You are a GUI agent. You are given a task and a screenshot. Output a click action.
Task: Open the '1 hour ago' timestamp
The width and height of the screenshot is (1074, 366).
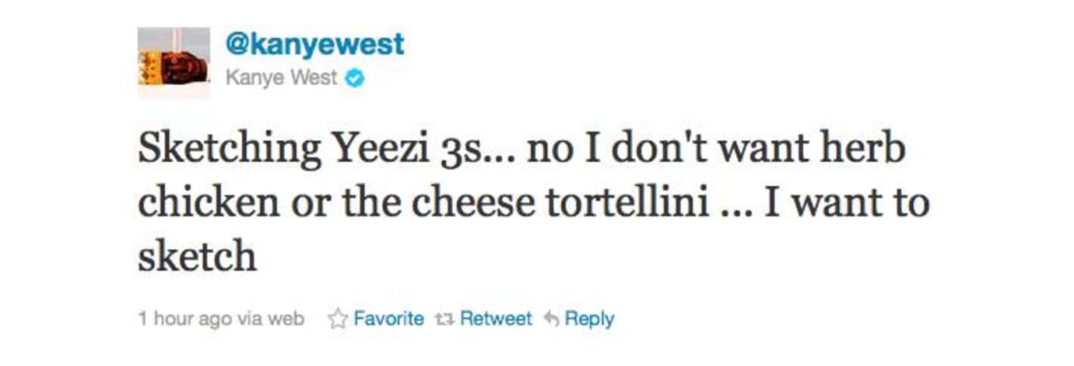184,318
